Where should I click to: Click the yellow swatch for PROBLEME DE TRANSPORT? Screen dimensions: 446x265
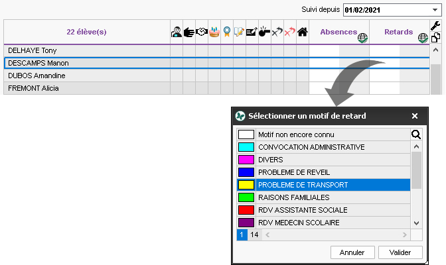tap(246, 185)
